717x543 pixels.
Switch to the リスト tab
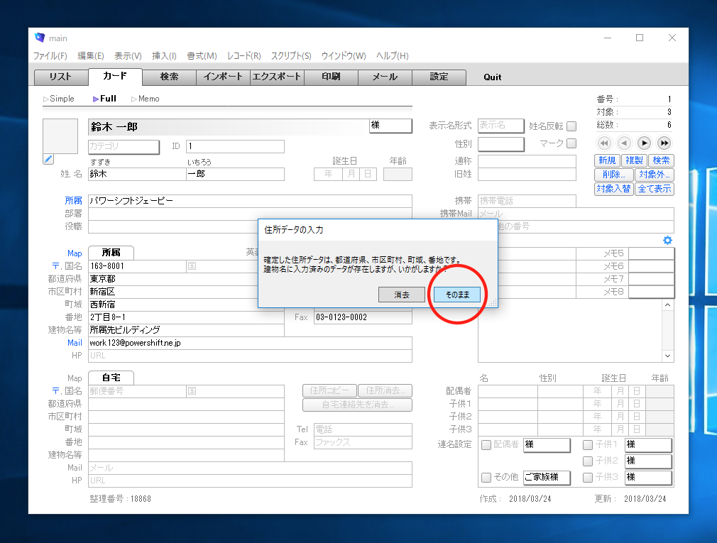60,77
